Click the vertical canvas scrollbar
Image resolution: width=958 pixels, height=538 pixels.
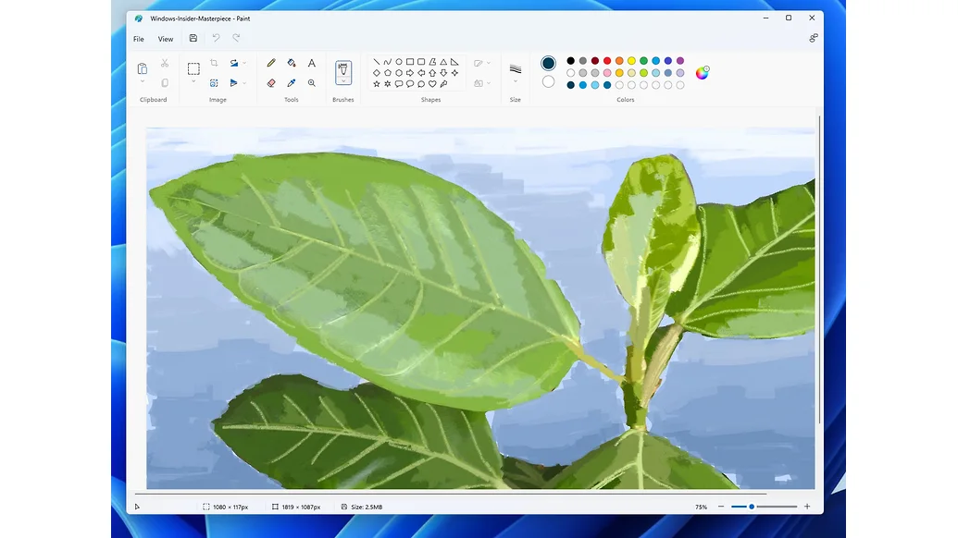[819, 268]
